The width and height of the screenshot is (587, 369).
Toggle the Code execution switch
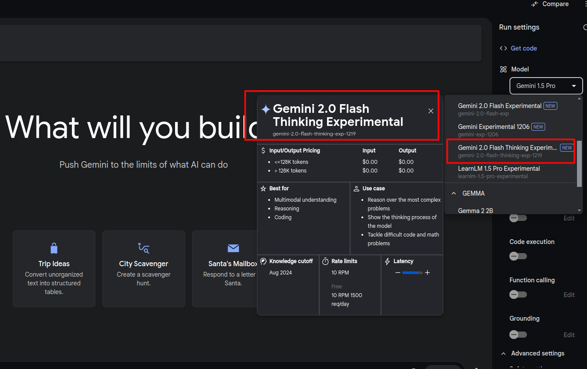[518, 256]
